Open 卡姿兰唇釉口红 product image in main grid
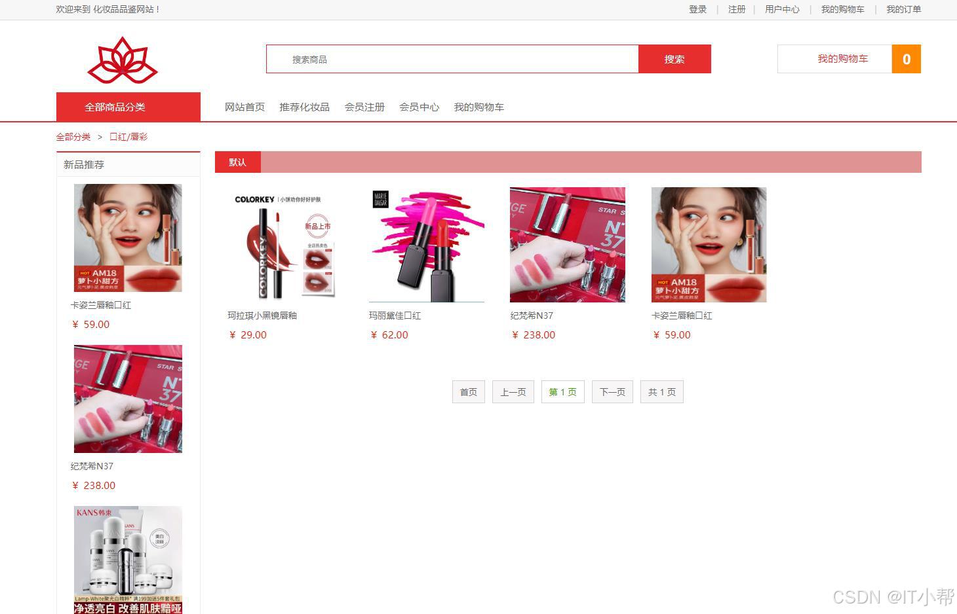The width and height of the screenshot is (957, 614). [709, 245]
